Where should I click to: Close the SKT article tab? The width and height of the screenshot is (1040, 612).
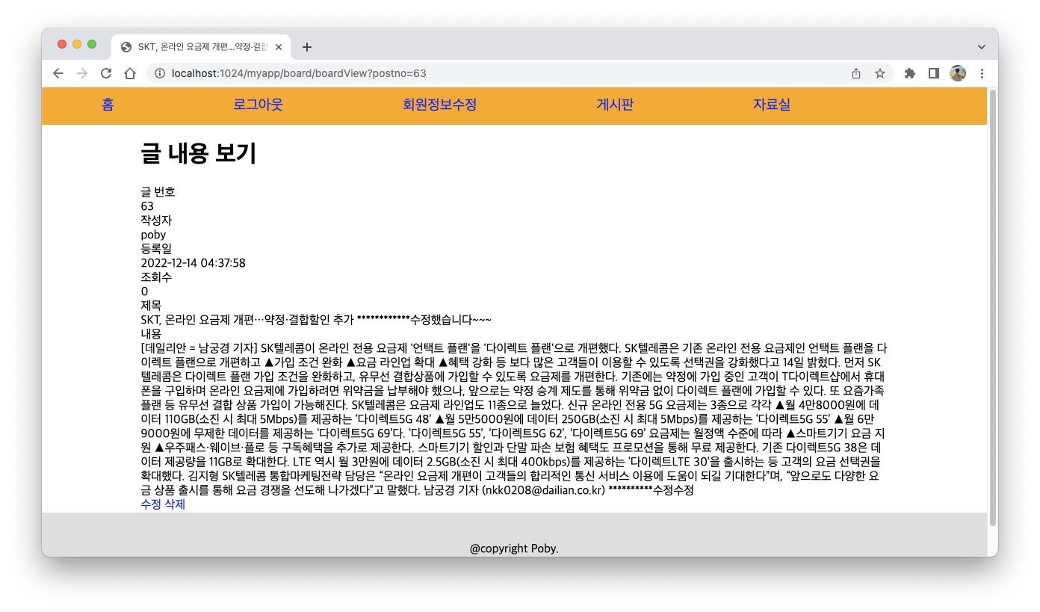point(279,47)
